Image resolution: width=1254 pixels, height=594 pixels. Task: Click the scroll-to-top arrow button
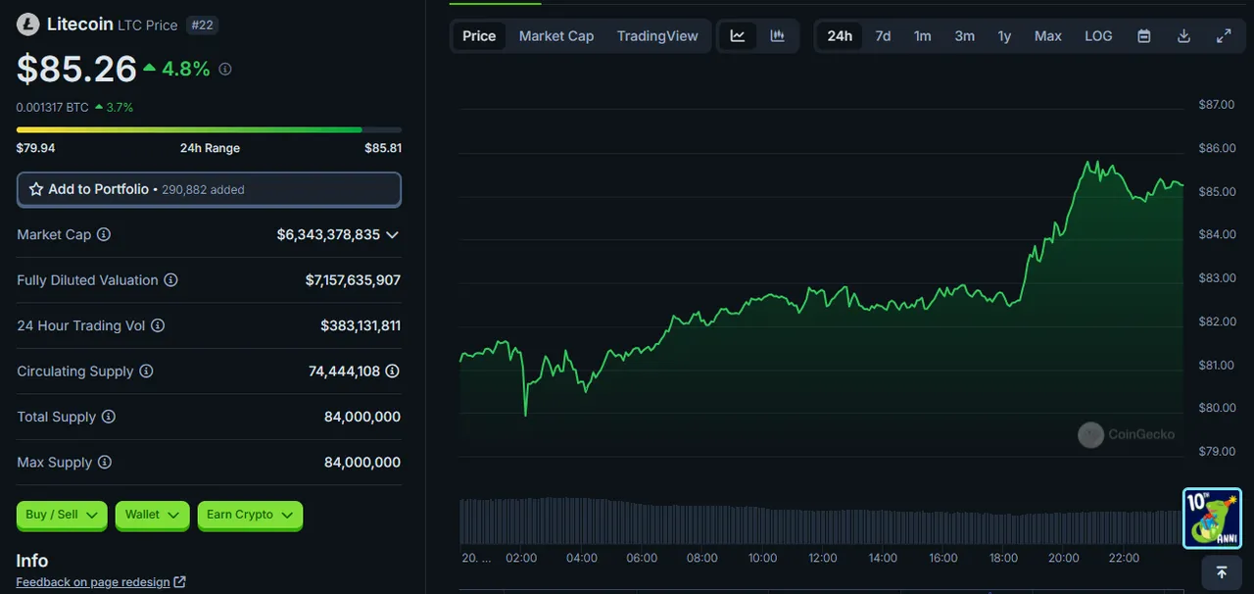point(1222,571)
